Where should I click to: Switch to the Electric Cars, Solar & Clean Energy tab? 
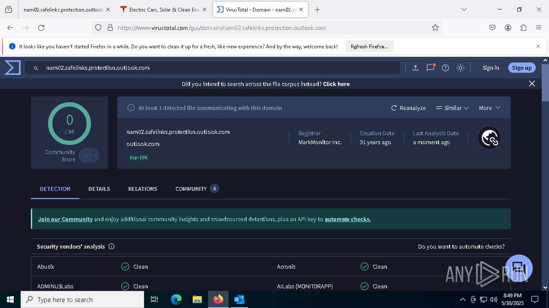163,9
